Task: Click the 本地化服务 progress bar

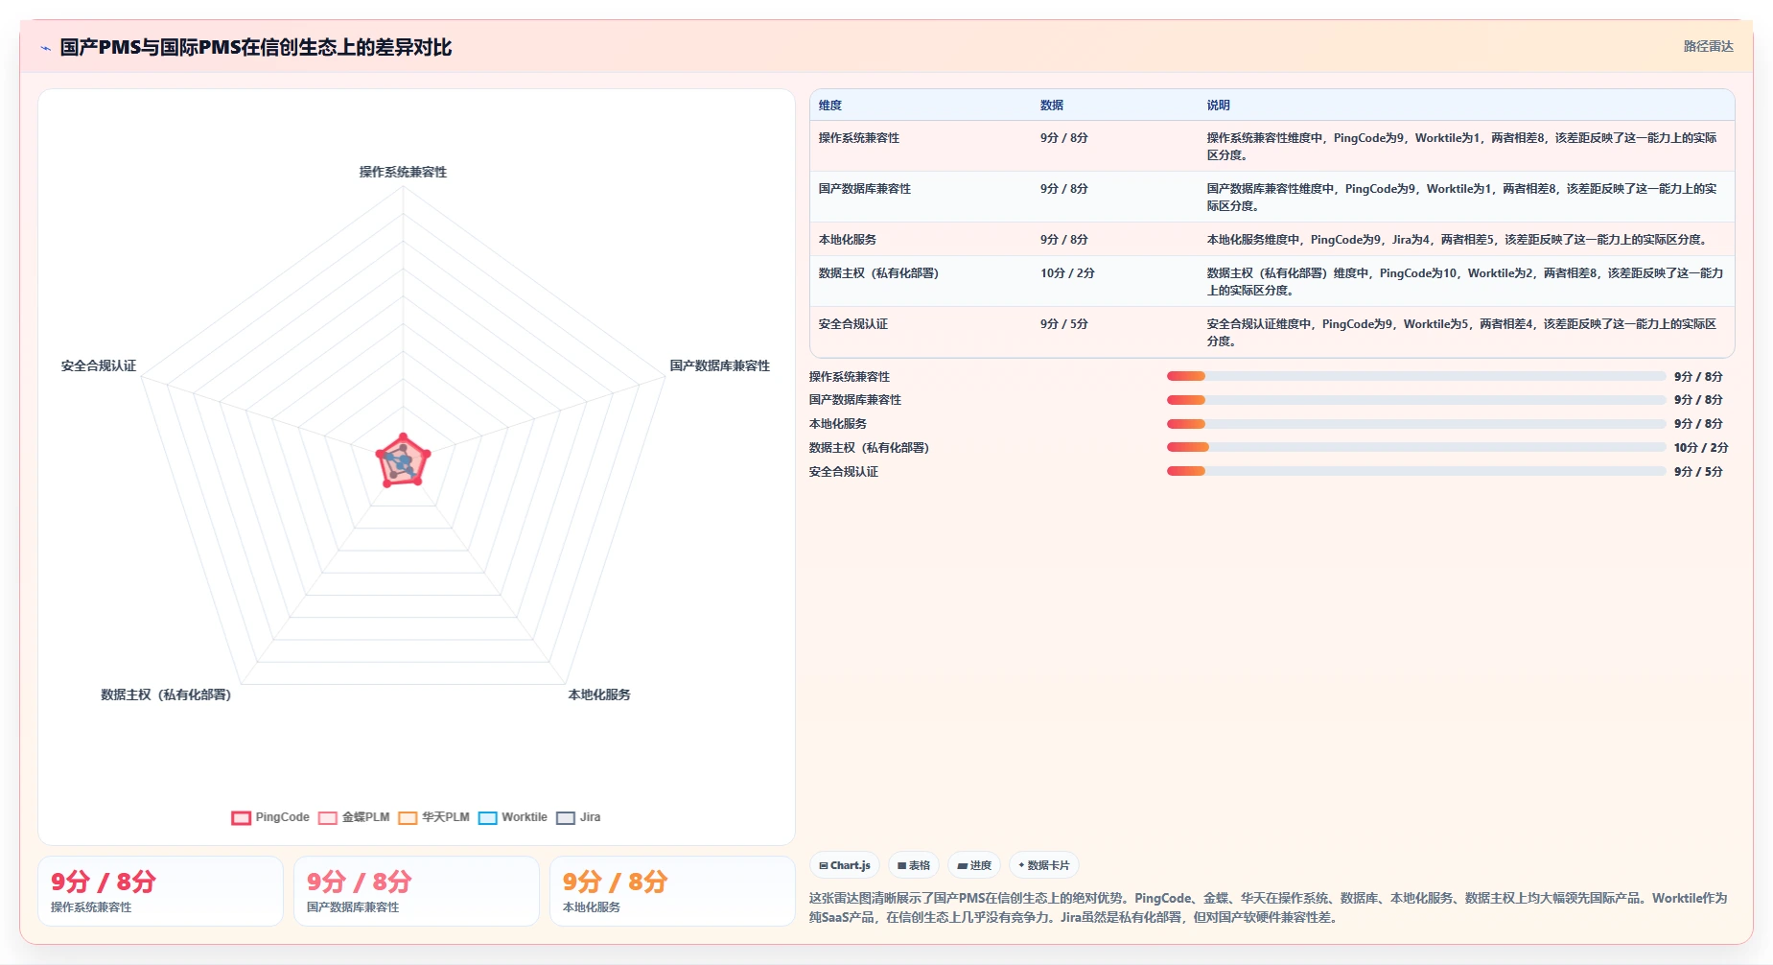Action: point(1416,424)
